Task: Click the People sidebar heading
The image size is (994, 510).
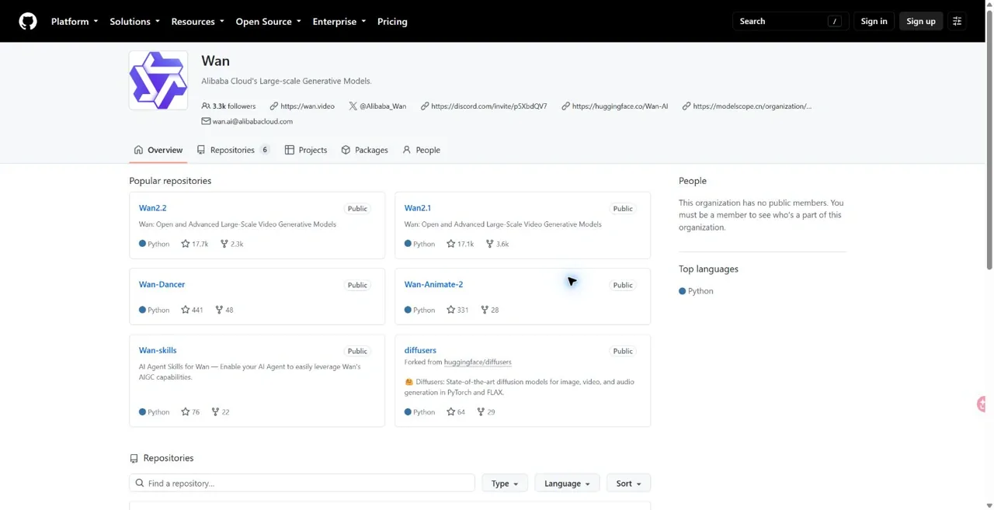Action: click(x=693, y=180)
